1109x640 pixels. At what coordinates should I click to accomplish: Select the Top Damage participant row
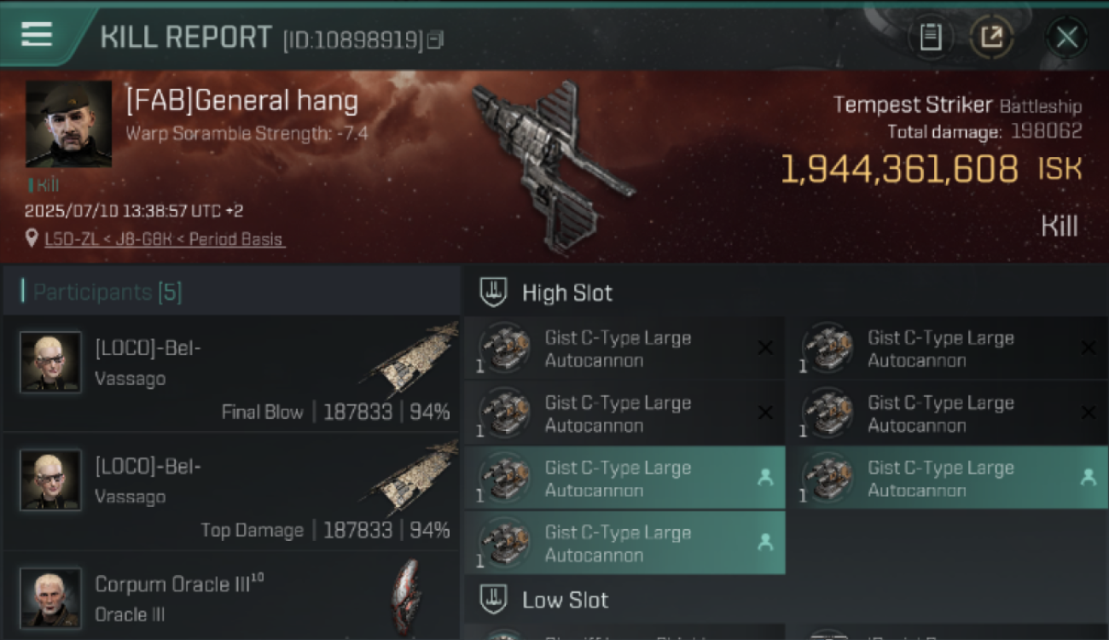[231, 492]
